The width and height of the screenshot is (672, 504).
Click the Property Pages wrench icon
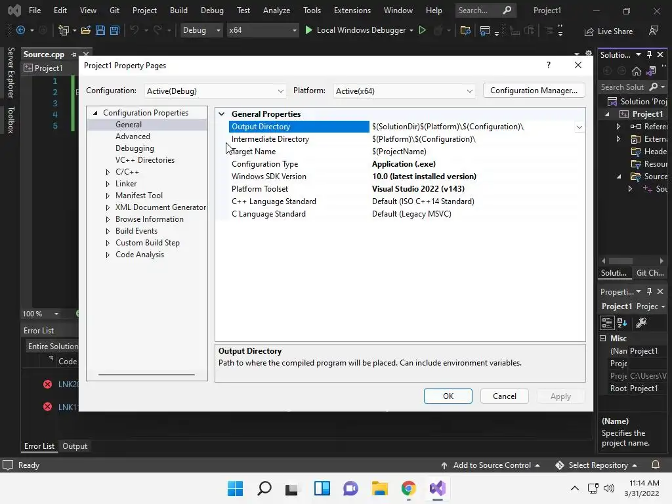pos(641,323)
